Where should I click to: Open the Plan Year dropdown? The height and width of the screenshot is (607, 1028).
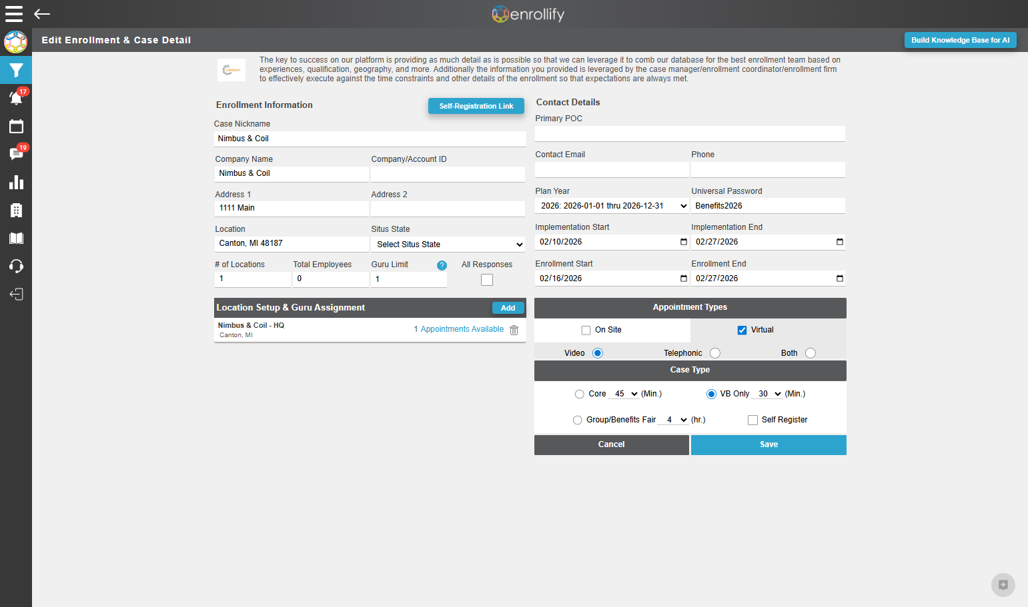pos(612,206)
